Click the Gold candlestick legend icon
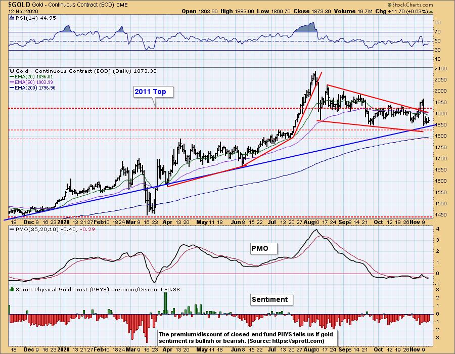The width and height of the screenshot is (455, 354). tap(12, 71)
